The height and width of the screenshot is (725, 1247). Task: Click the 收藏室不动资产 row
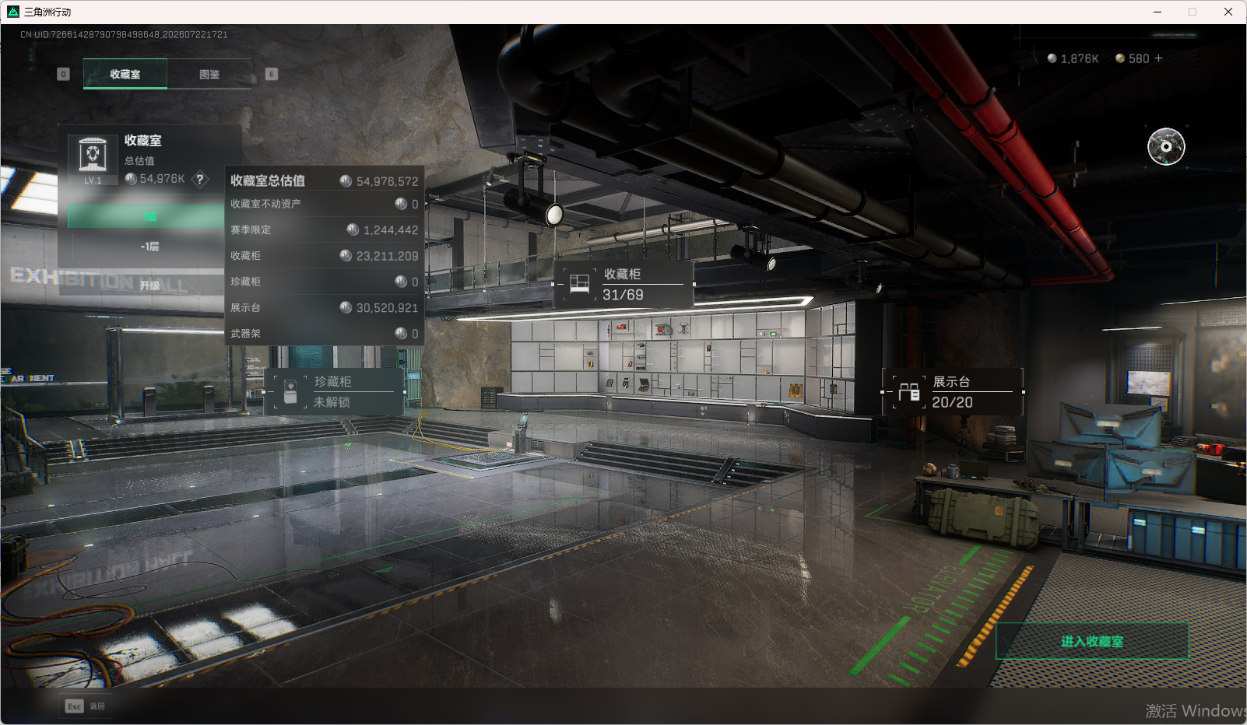(325, 204)
